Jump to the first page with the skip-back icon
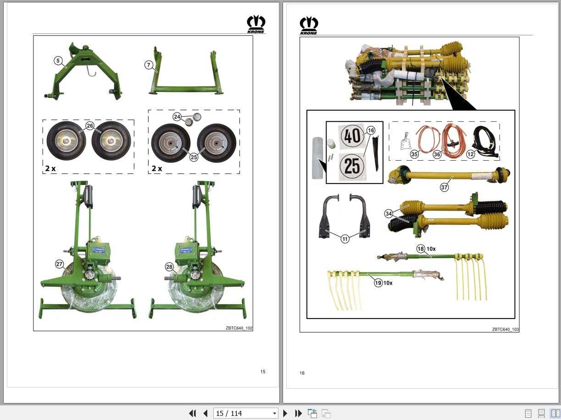Viewport: 561px width, 420px height. click(193, 413)
